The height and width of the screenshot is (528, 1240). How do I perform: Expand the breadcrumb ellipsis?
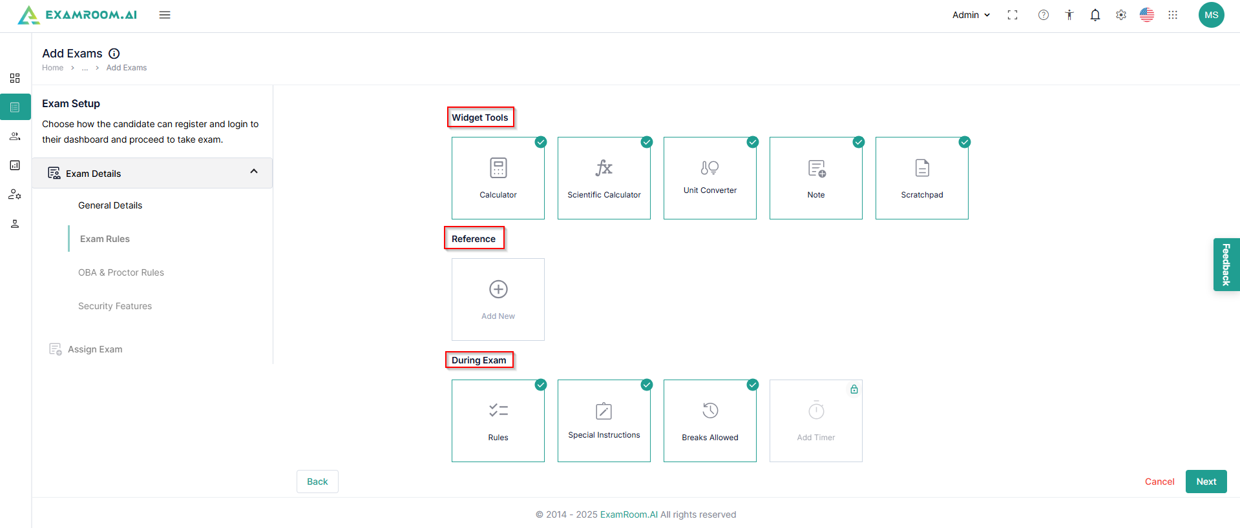(x=85, y=68)
